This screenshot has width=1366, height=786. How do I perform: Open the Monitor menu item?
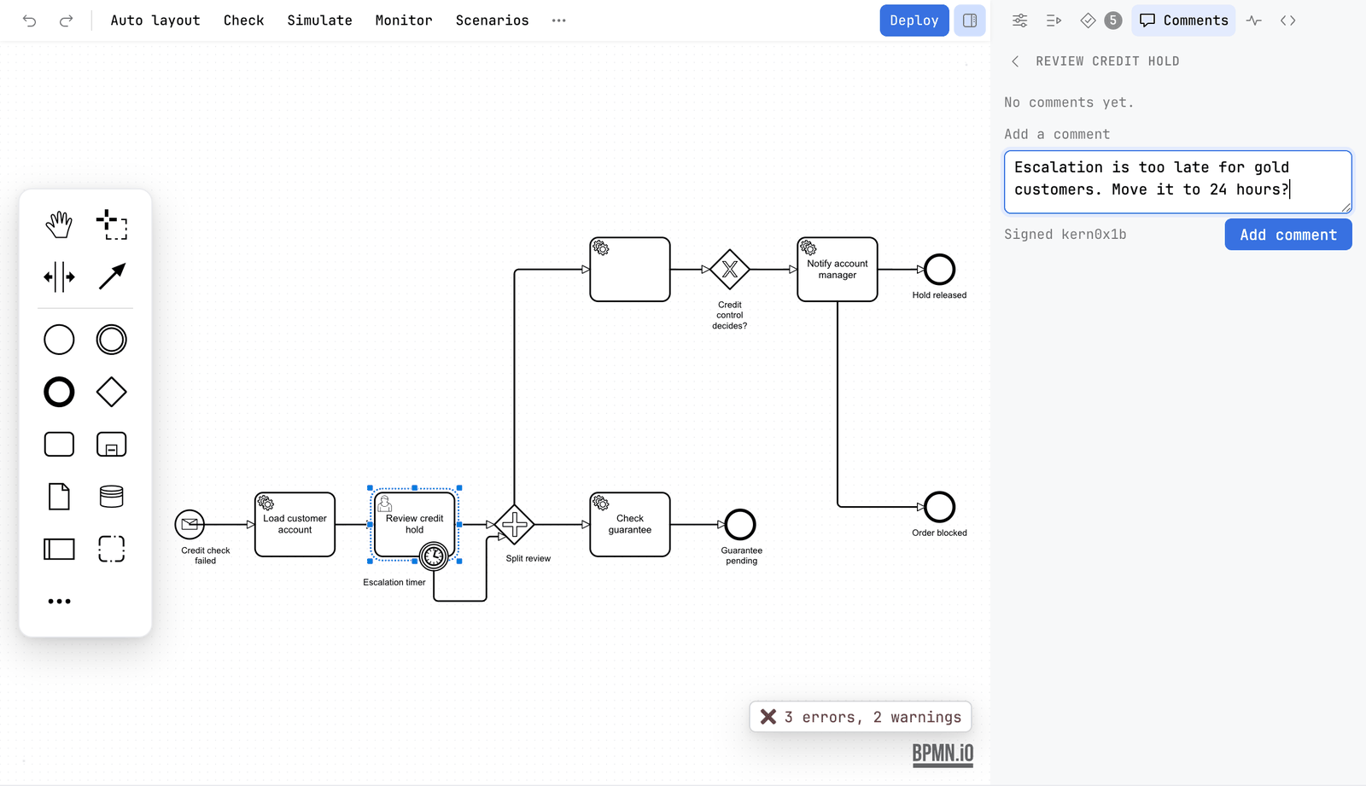(x=404, y=20)
